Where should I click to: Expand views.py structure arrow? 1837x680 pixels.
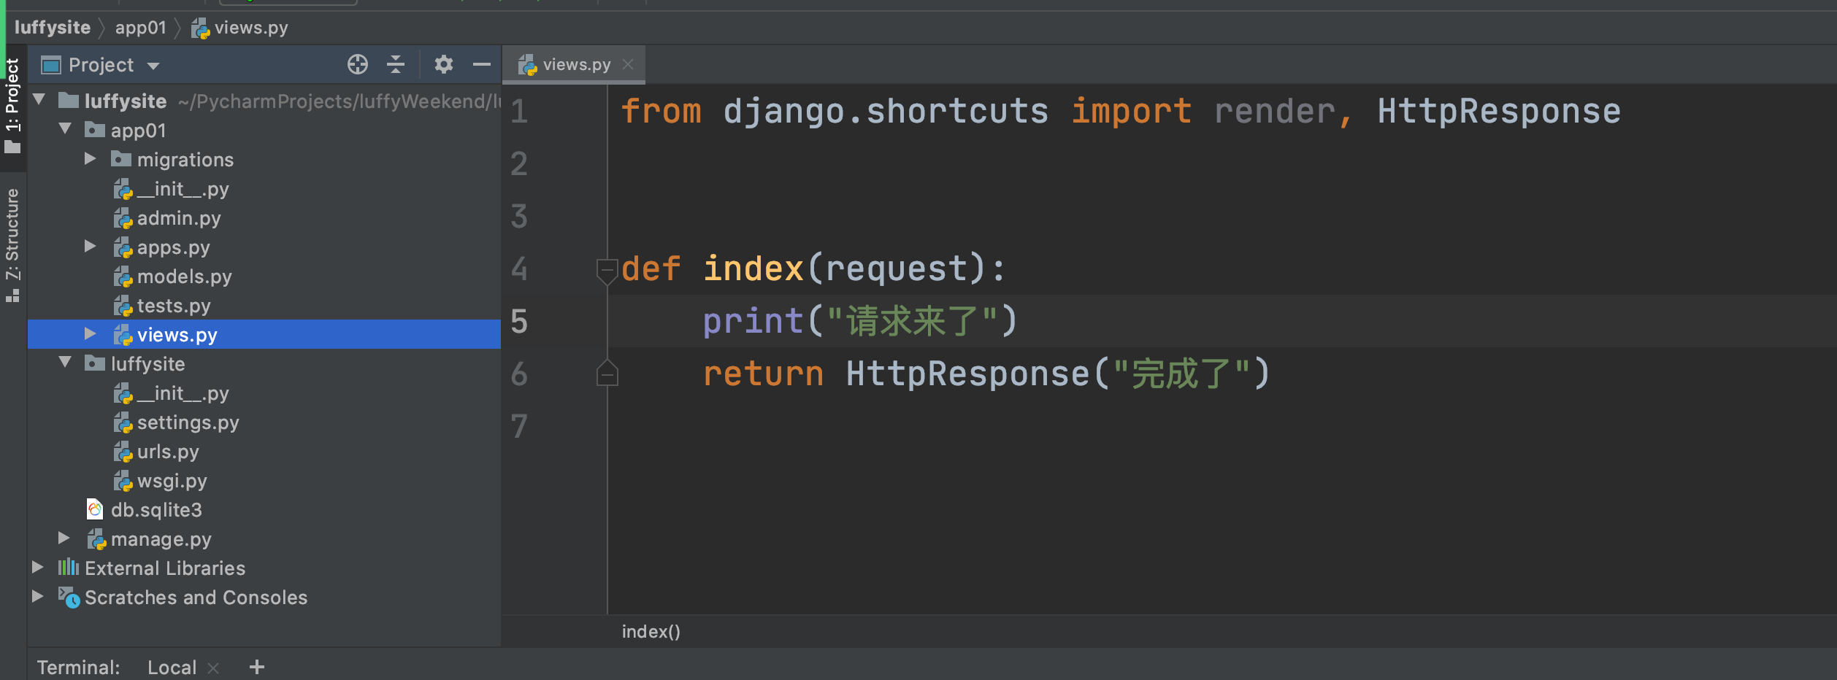pyautogui.click(x=91, y=334)
